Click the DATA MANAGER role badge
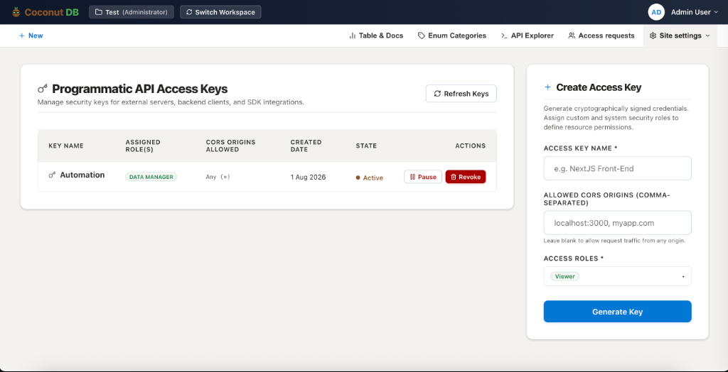This screenshot has height=372, width=728. 151,177
